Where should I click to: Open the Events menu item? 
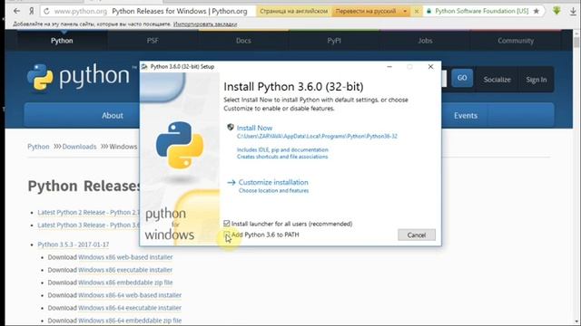(x=466, y=115)
